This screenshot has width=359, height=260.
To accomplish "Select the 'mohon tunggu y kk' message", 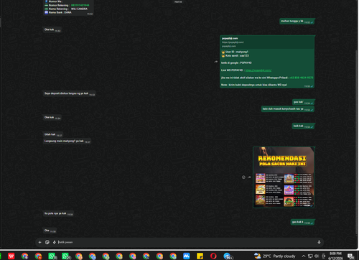I will tap(297, 22).
